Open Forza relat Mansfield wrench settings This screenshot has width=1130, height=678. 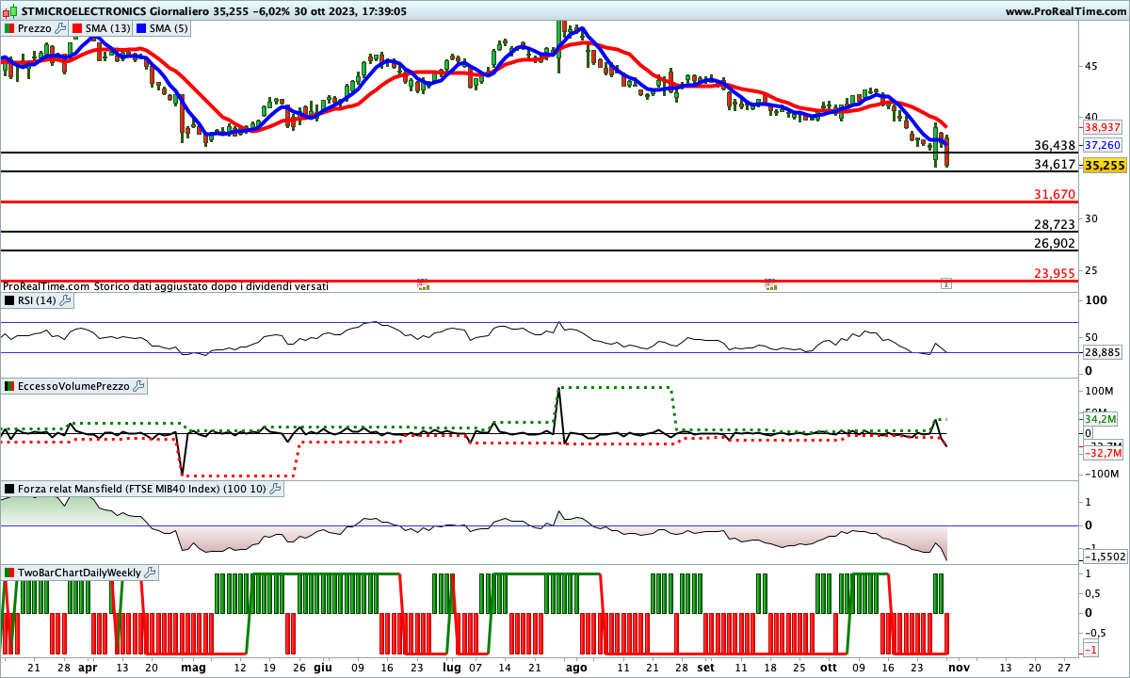pyautogui.click(x=275, y=489)
